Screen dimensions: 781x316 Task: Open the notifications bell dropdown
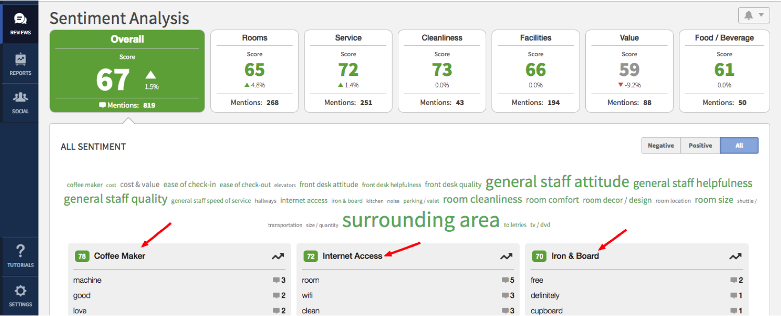[x=754, y=16]
